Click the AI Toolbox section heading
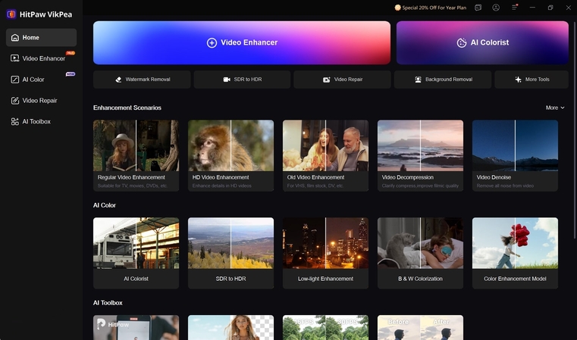The width and height of the screenshot is (577, 340). tap(108, 303)
